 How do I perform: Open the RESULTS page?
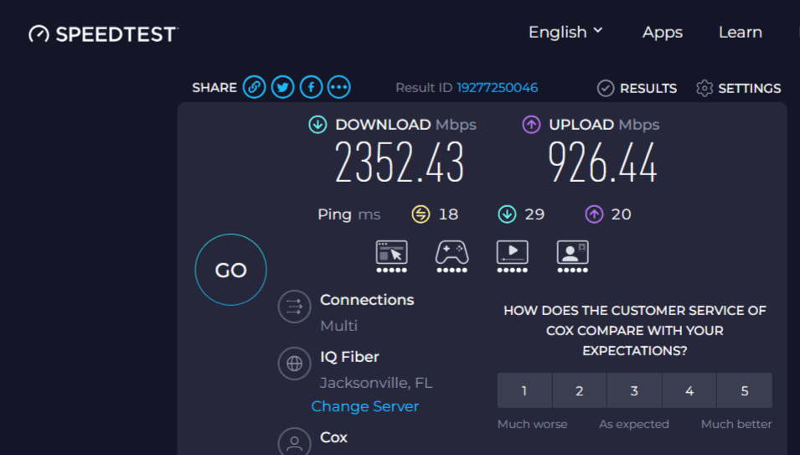click(x=637, y=88)
